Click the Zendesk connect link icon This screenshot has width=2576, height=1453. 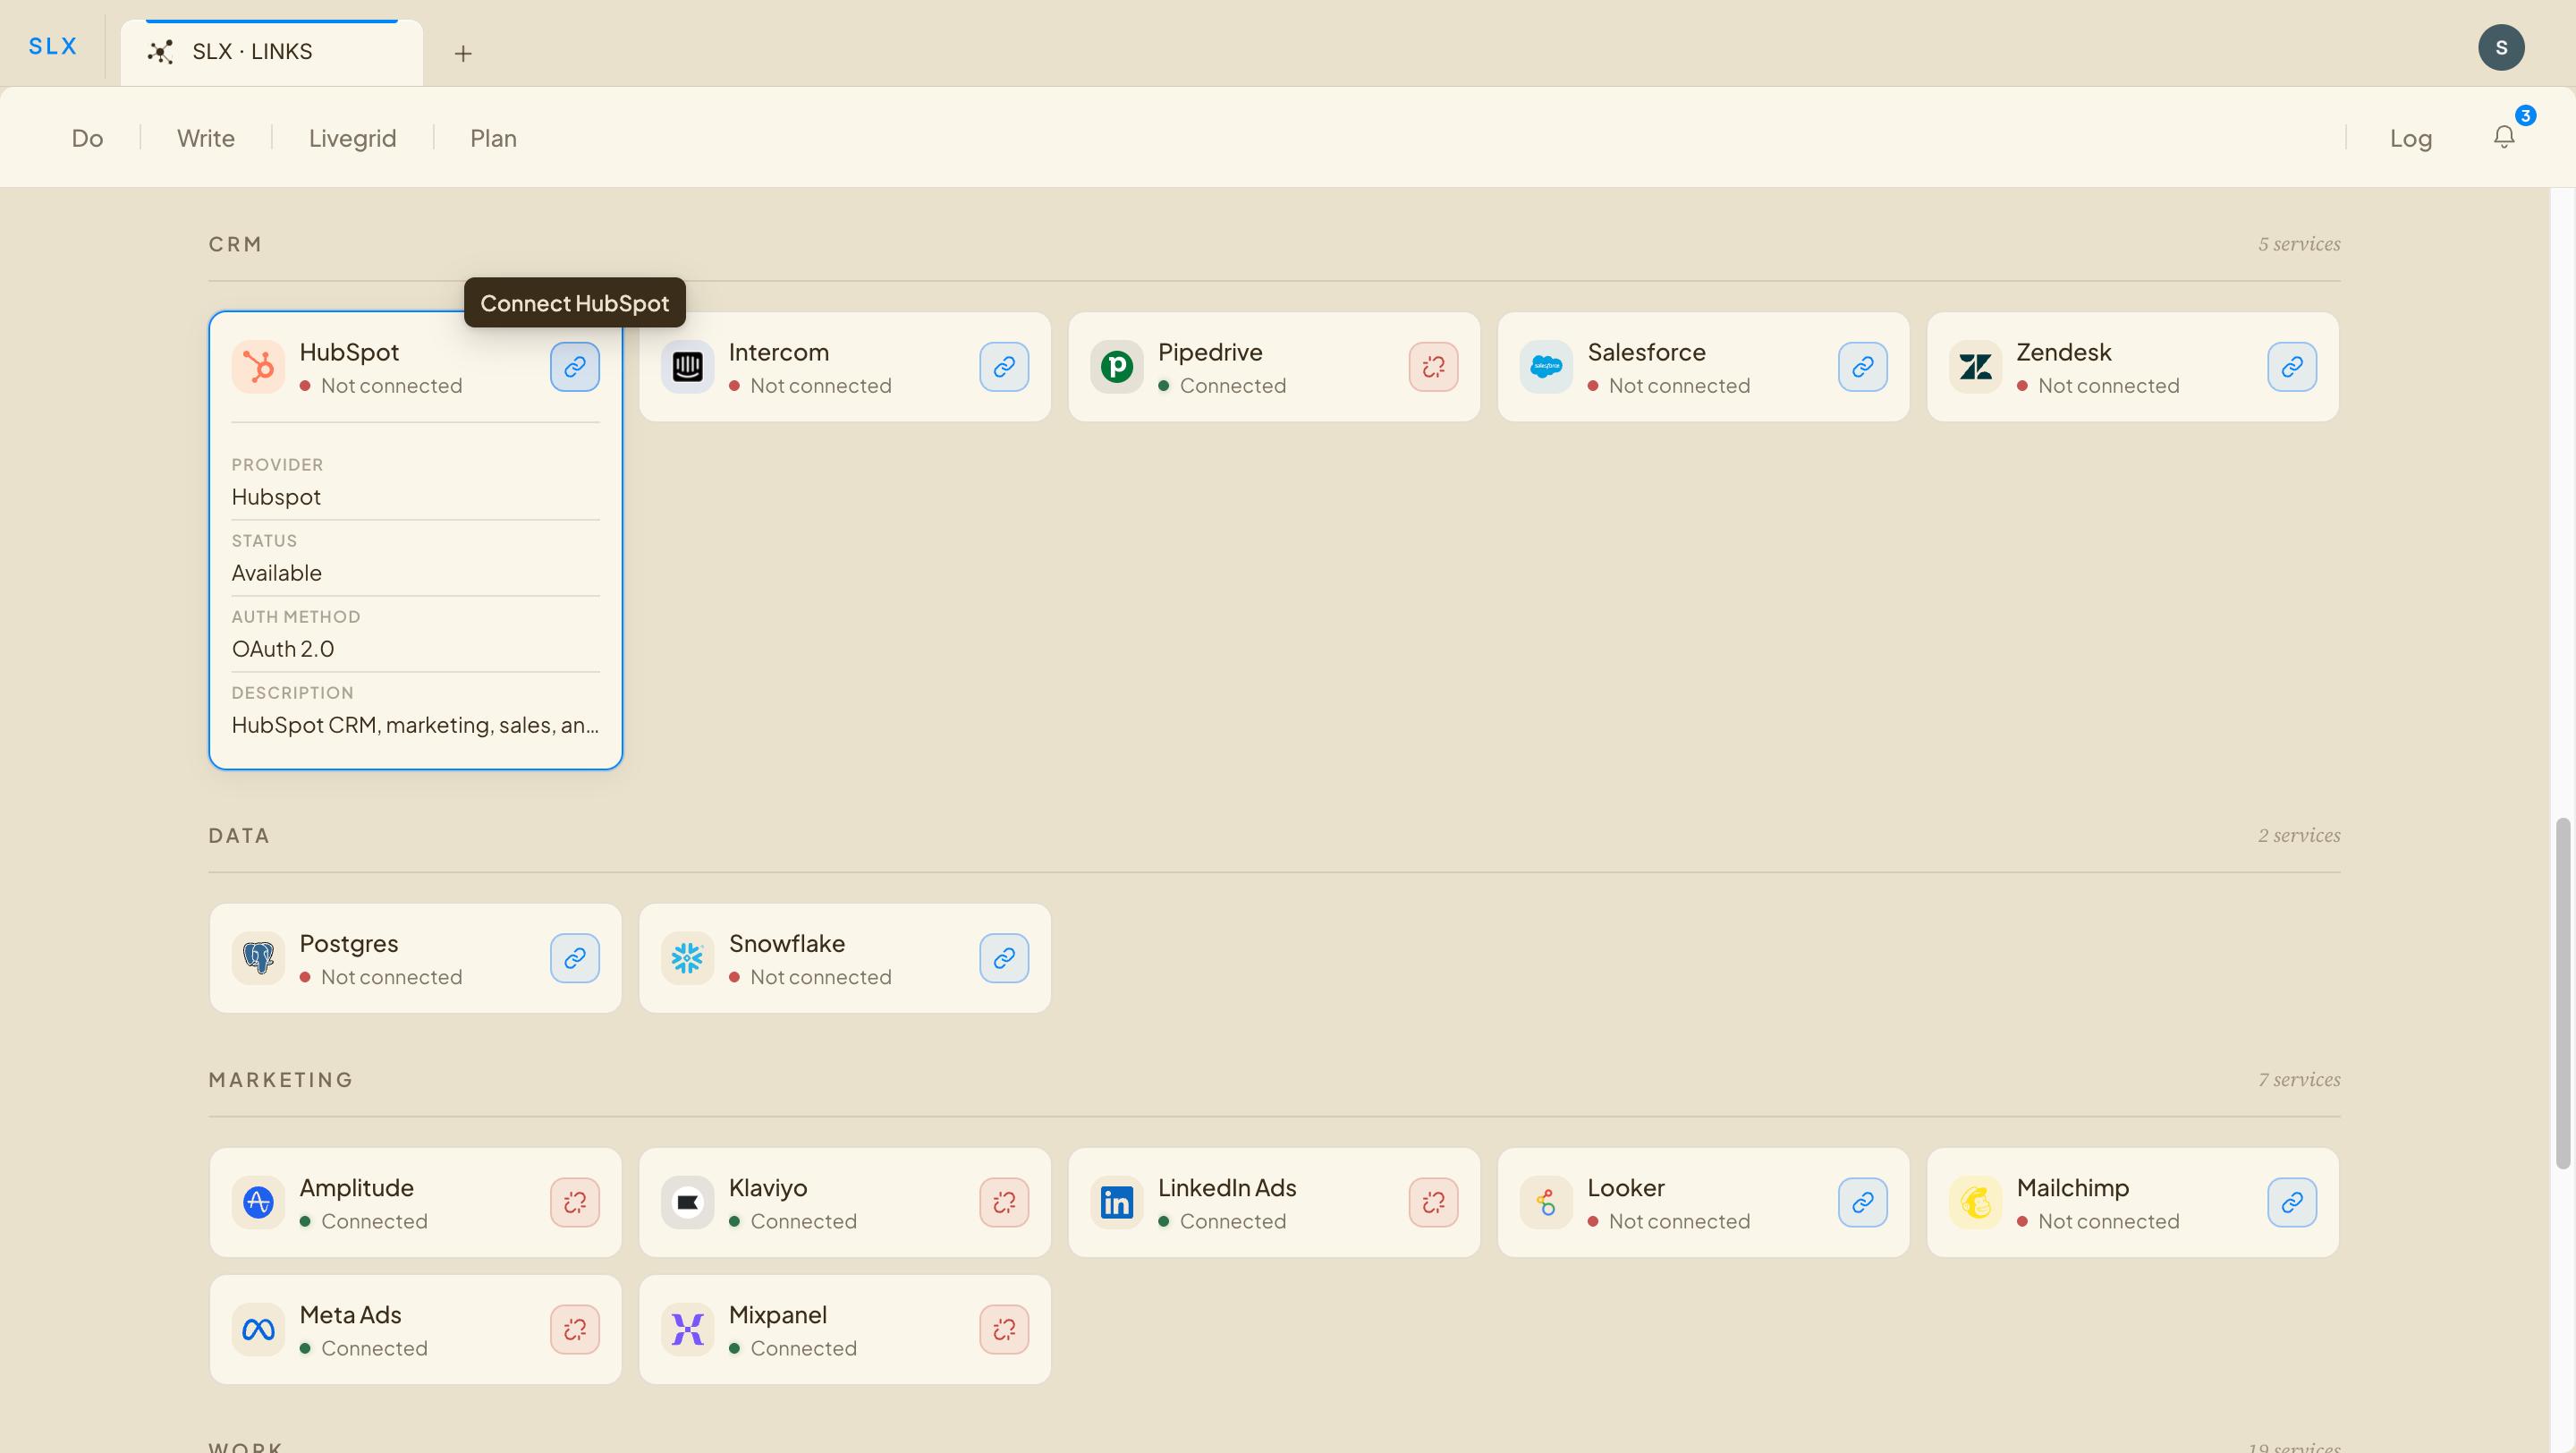(x=2292, y=367)
